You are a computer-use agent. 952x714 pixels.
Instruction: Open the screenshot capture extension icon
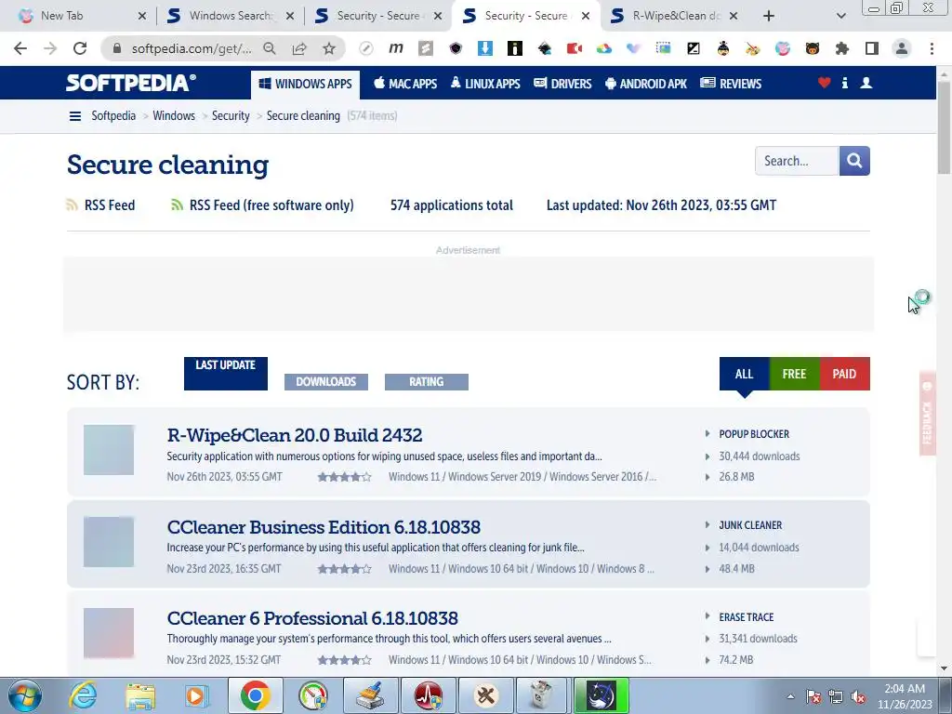click(x=664, y=48)
